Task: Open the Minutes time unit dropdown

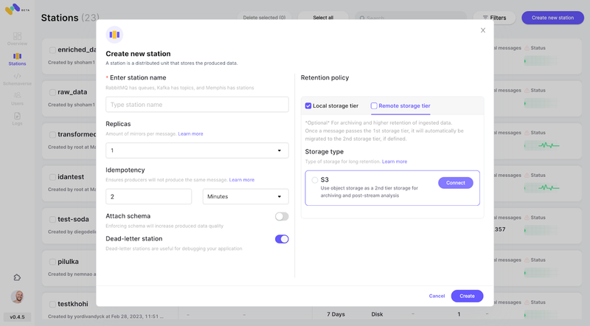Action: [245, 197]
